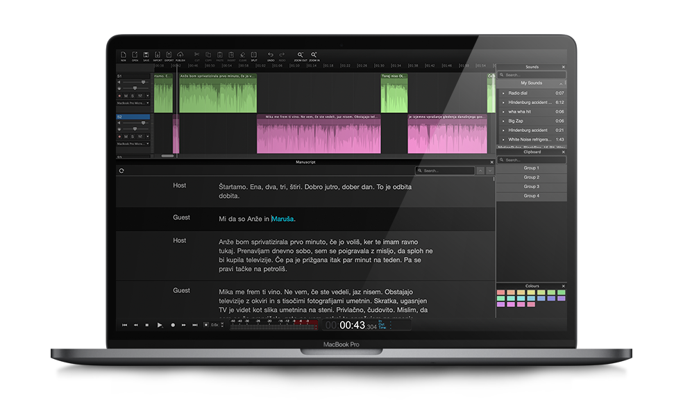
Task: Arm track S1 for recording
Action: [x=119, y=95]
